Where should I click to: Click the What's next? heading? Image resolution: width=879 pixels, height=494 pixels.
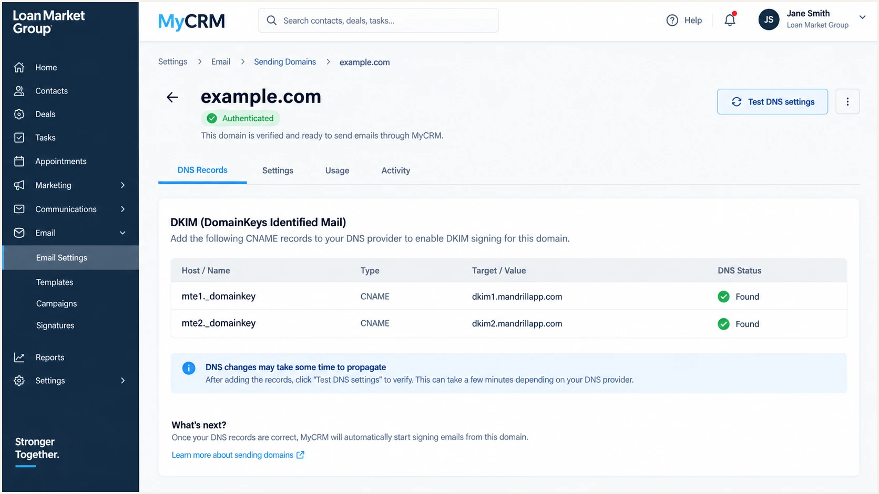click(199, 425)
